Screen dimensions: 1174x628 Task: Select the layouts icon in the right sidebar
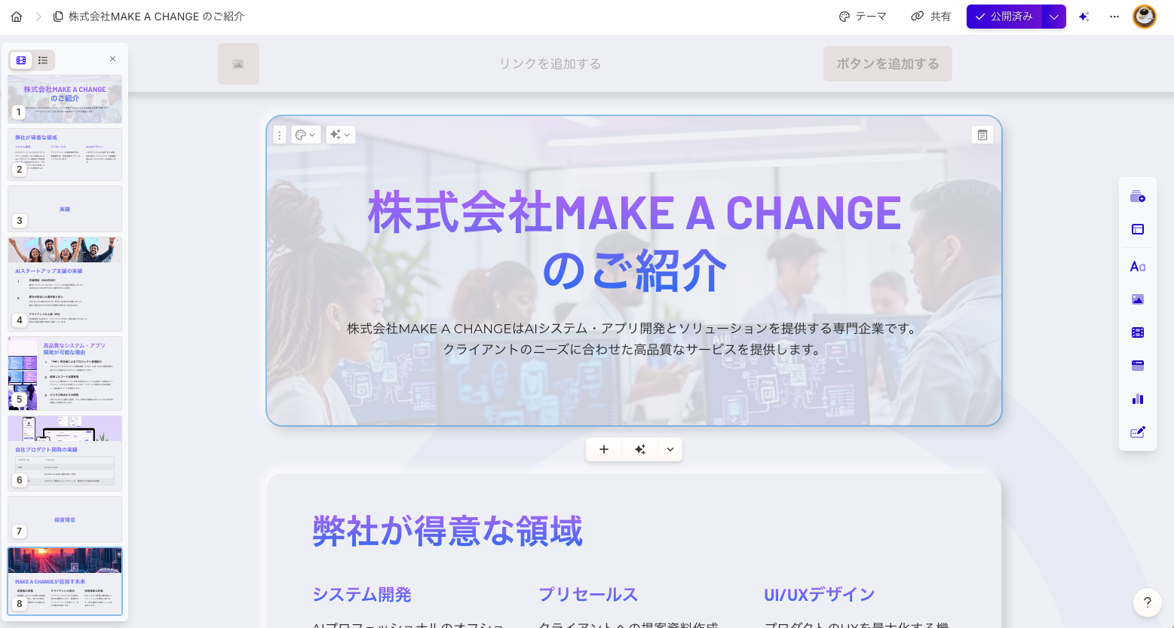1138,229
